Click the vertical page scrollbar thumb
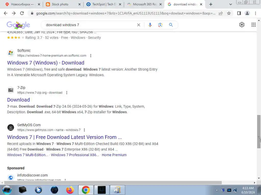 [259, 132]
